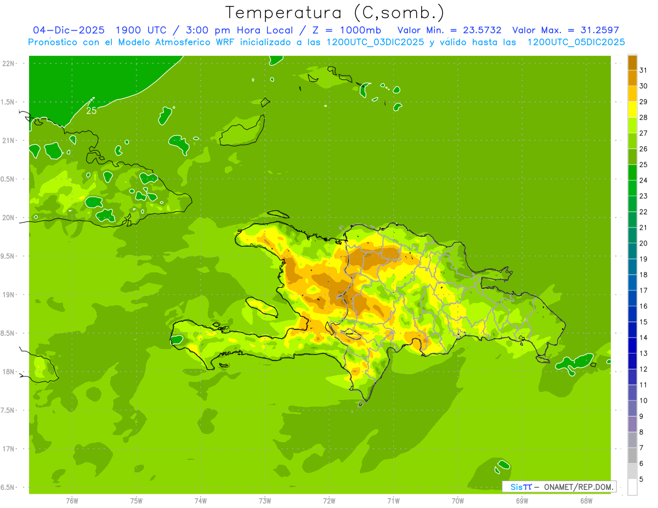The height and width of the screenshot is (508, 658).
Task: Click legend scale value '14'
Action: point(643,338)
